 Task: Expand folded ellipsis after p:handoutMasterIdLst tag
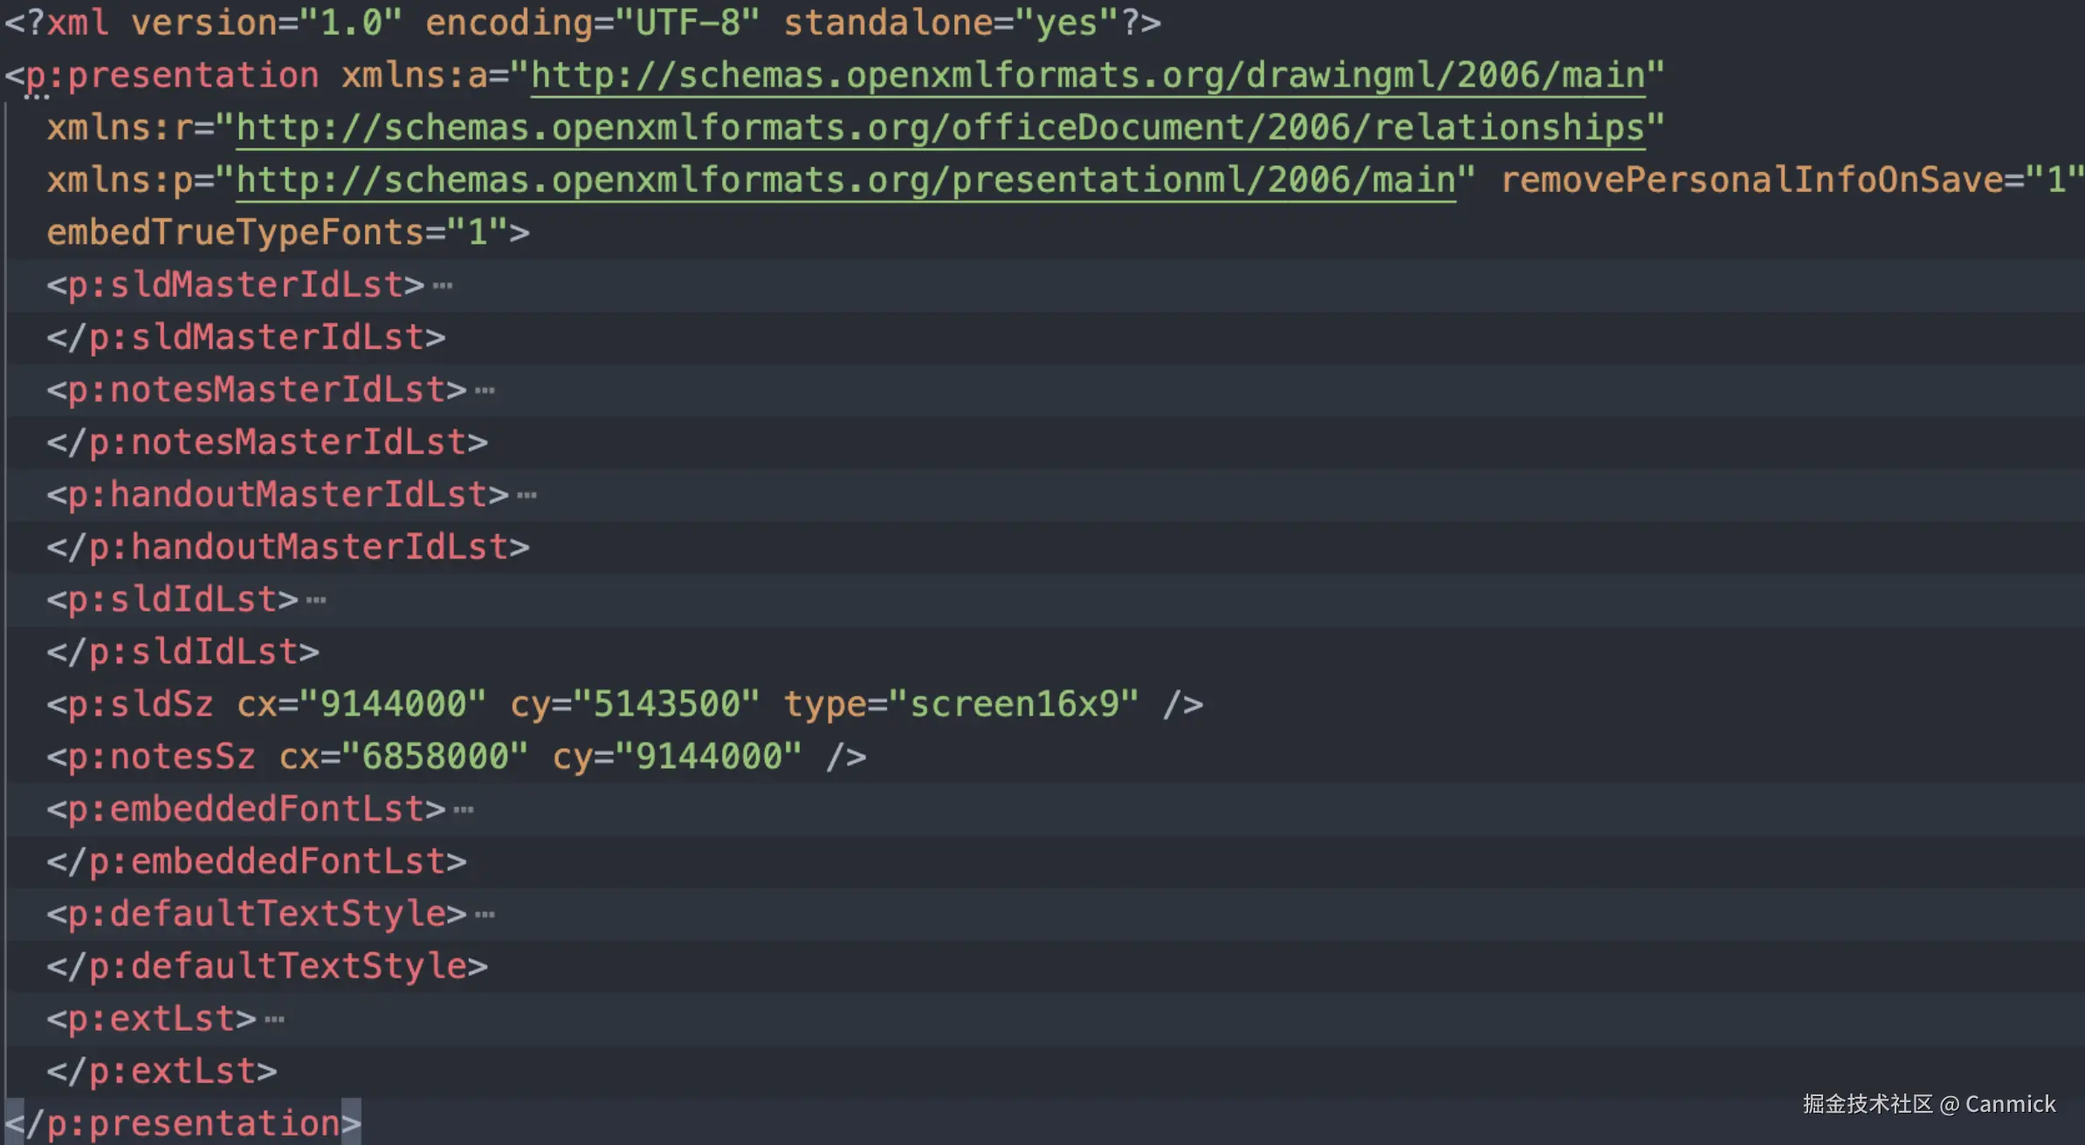pos(526,496)
